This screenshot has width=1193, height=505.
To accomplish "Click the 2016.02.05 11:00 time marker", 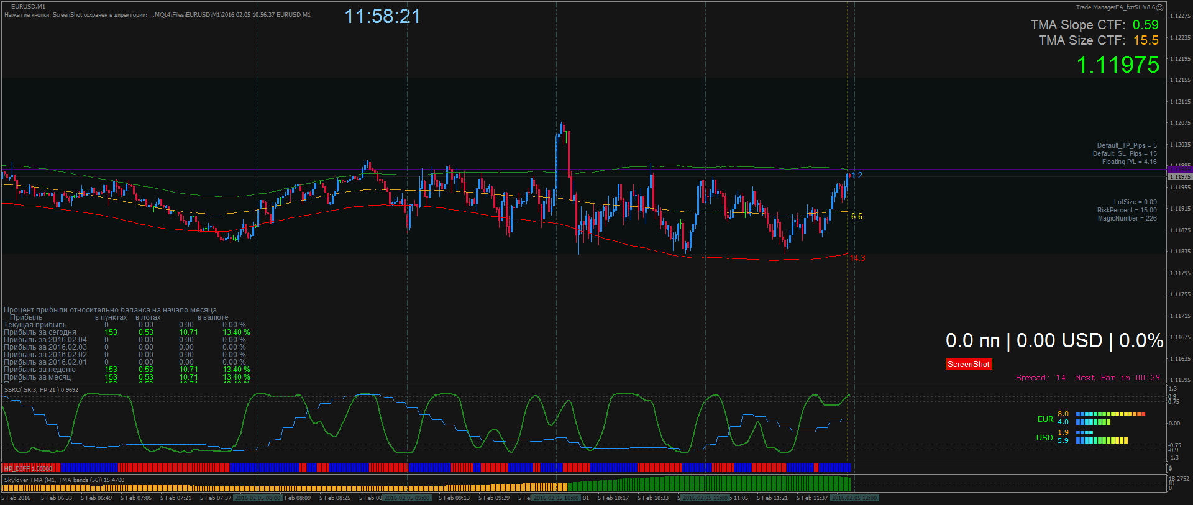I will [x=705, y=498].
